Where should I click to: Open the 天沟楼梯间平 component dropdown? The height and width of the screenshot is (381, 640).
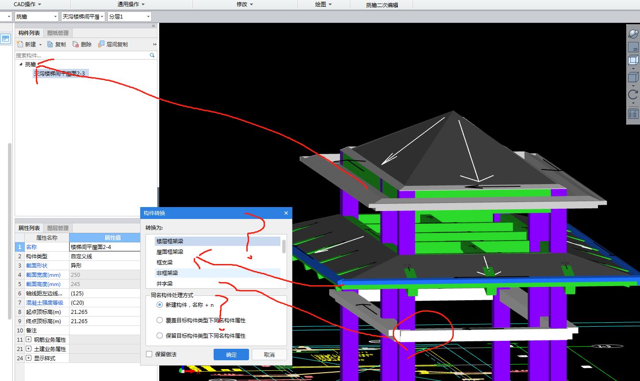83,16
